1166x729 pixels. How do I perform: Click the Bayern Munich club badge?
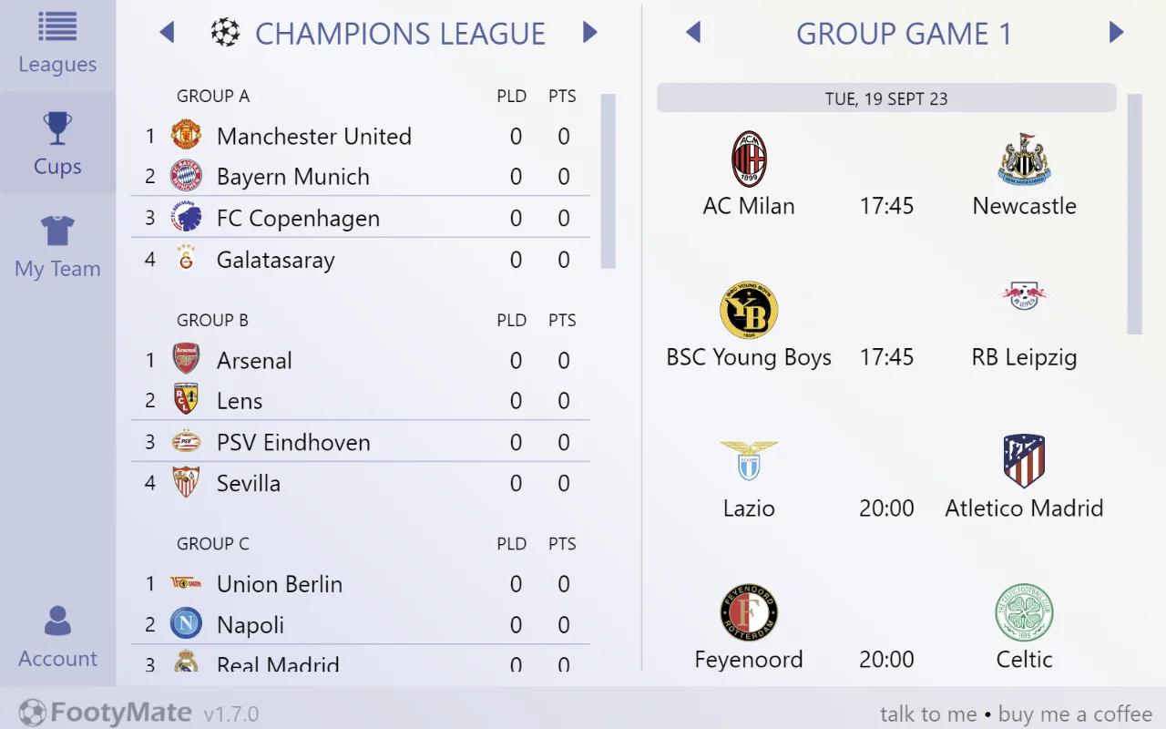tap(186, 176)
